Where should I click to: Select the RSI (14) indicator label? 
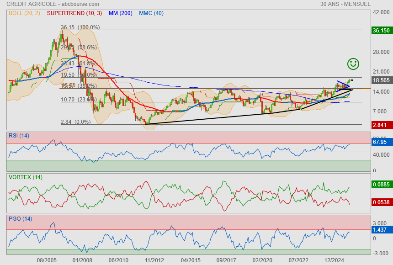click(x=19, y=135)
